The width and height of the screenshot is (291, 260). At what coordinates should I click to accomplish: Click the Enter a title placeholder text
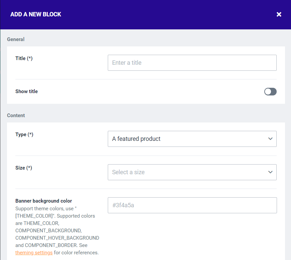pyautogui.click(x=127, y=63)
